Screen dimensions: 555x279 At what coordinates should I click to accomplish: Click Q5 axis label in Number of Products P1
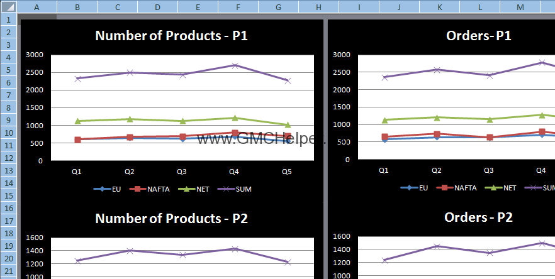(286, 171)
